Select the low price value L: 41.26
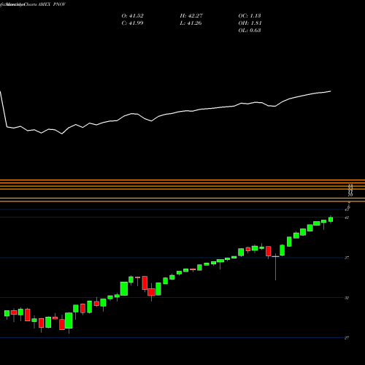 click(x=191, y=23)
